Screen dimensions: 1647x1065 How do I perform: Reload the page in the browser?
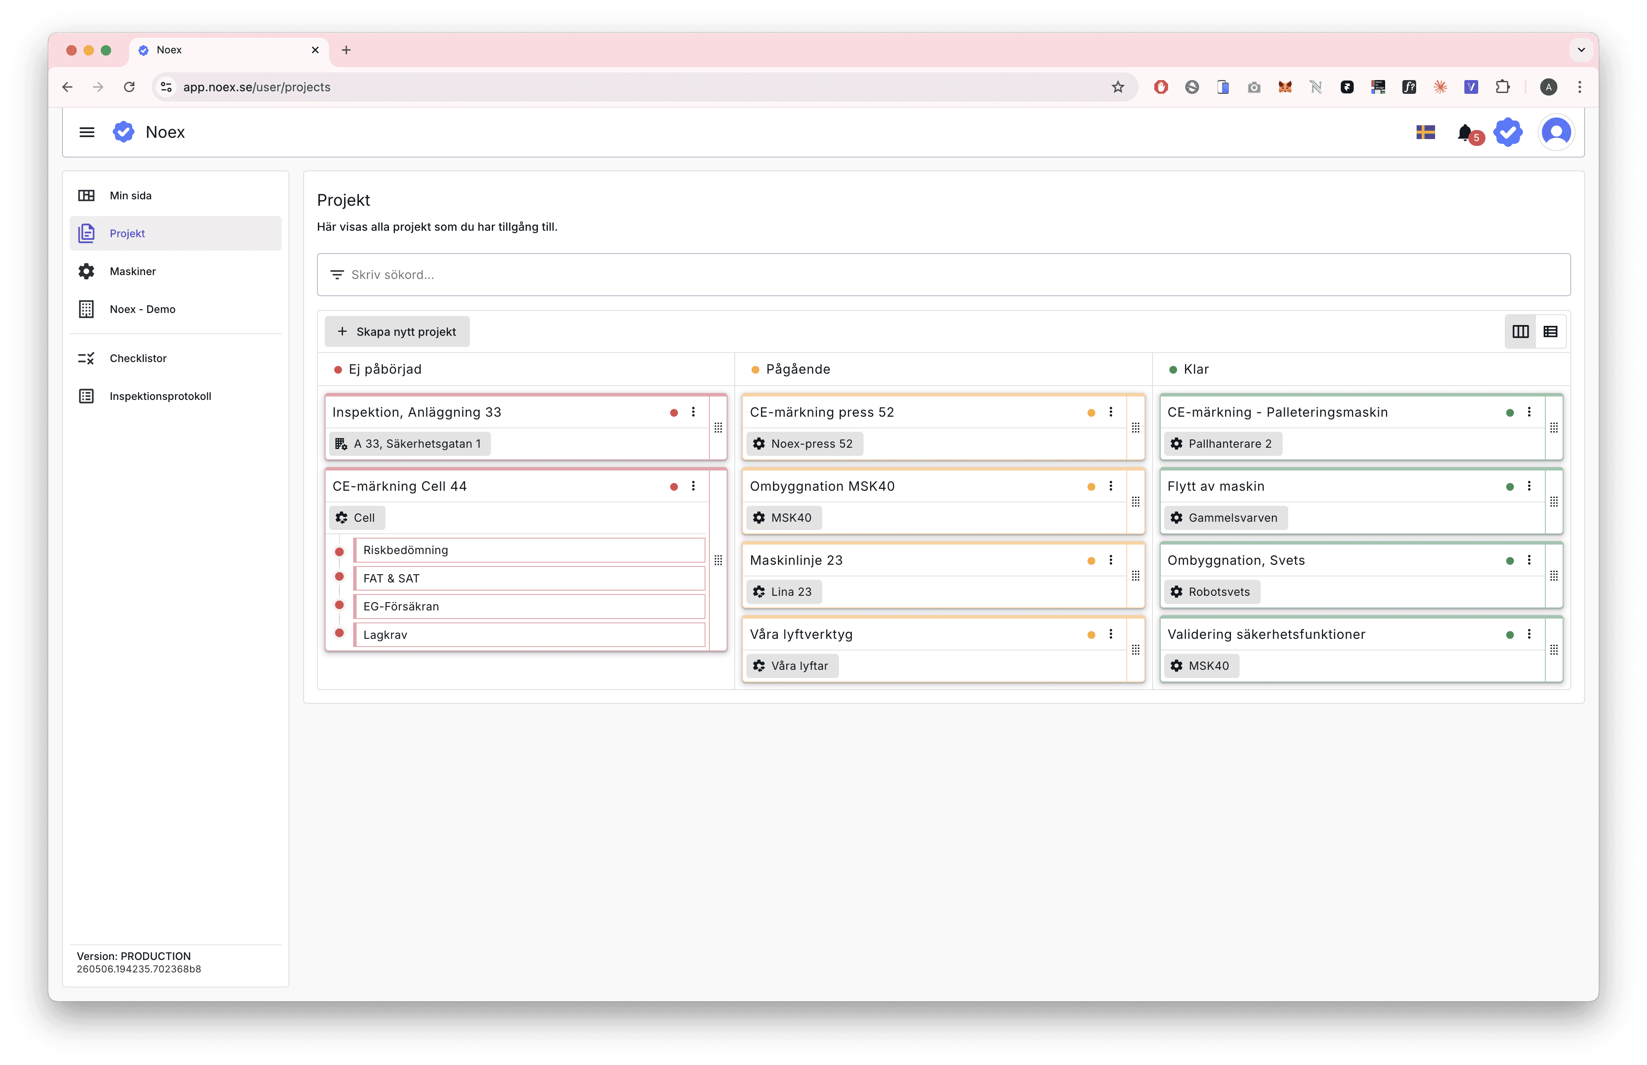point(129,87)
